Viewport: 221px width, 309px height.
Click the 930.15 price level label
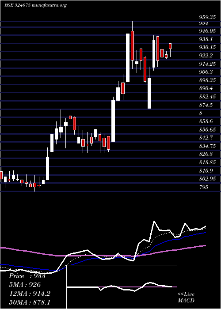point(207,47)
